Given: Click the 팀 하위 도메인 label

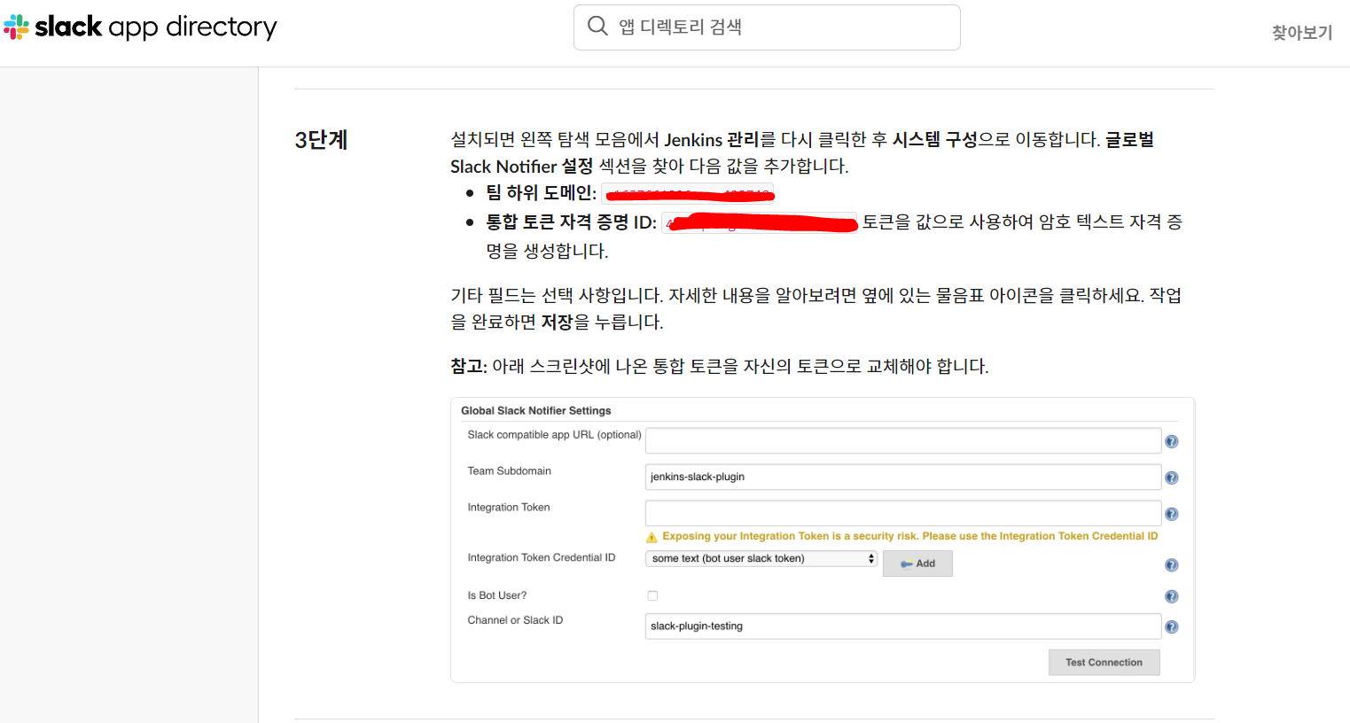Looking at the screenshot, I should pos(541,193).
